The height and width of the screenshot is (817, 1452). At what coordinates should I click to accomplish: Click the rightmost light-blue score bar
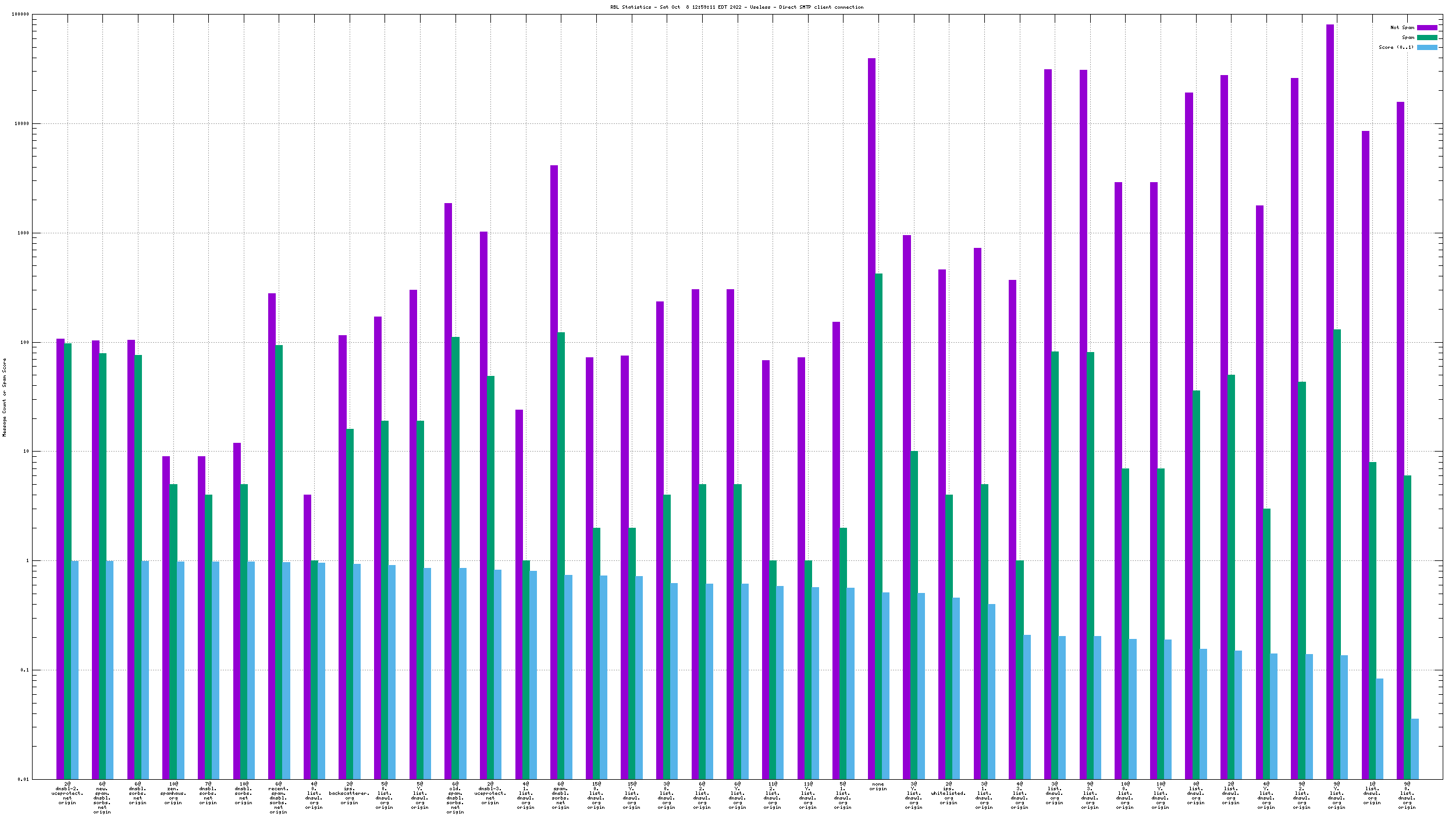(1415, 748)
